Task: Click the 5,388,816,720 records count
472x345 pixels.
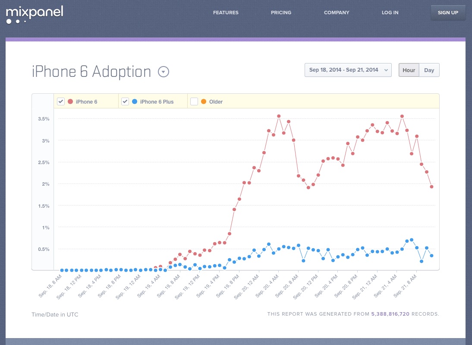Action: click(390, 314)
